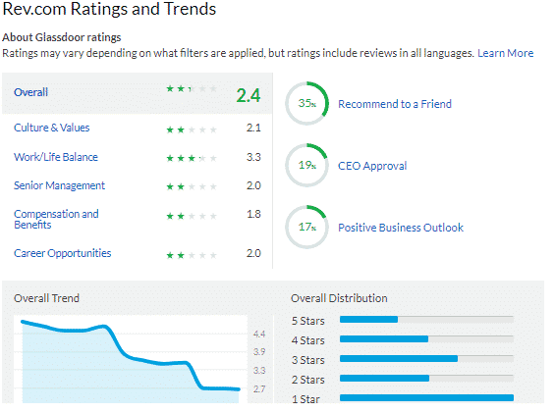The width and height of the screenshot is (555, 412).
Task: Click Compensation and Benefits star icons
Action: 192,216
